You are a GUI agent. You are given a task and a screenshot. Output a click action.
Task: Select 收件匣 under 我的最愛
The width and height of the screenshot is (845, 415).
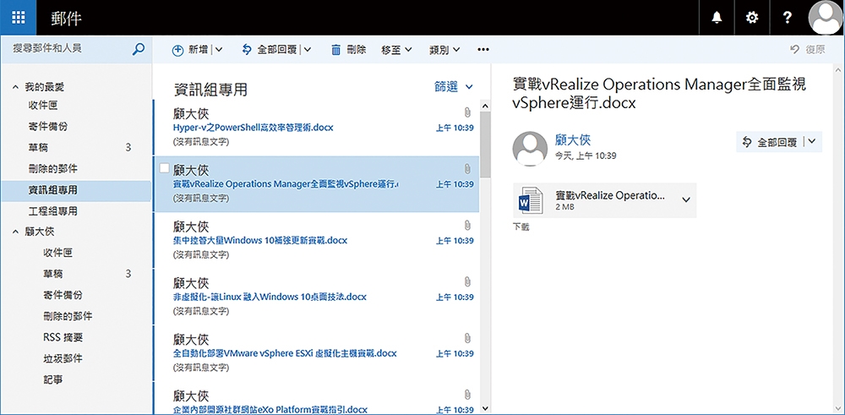coord(42,106)
